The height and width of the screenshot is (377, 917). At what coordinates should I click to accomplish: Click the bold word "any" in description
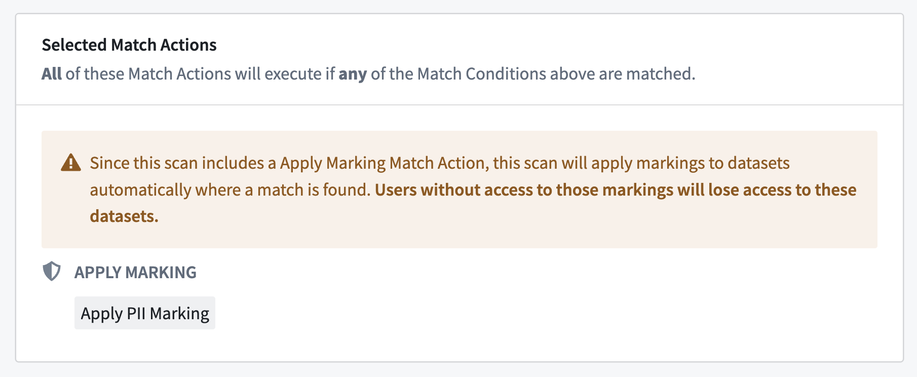tap(353, 74)
